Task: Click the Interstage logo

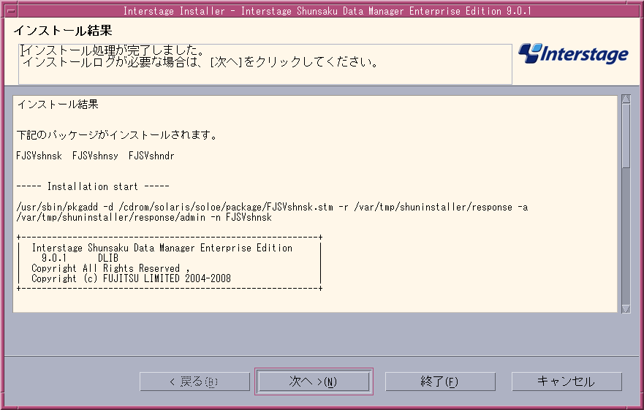Action: point(573,54)
